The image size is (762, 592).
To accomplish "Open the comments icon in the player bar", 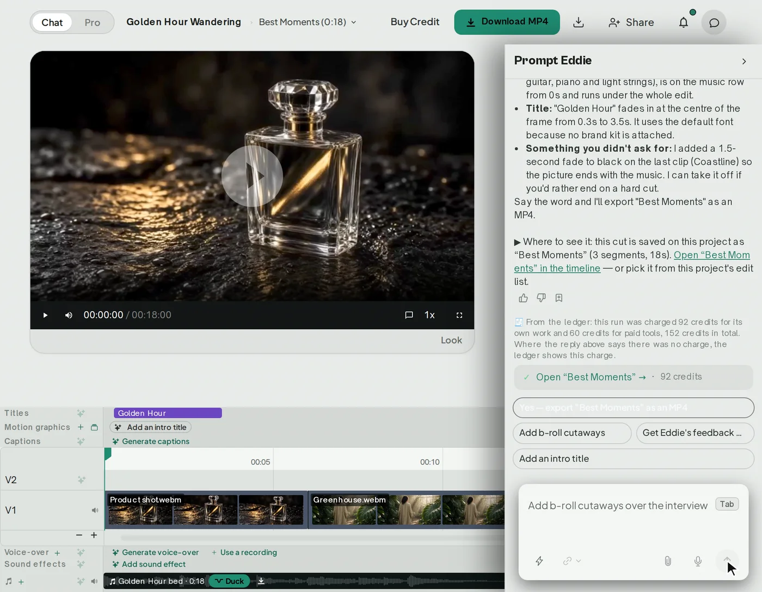I will tap(409, 315).
